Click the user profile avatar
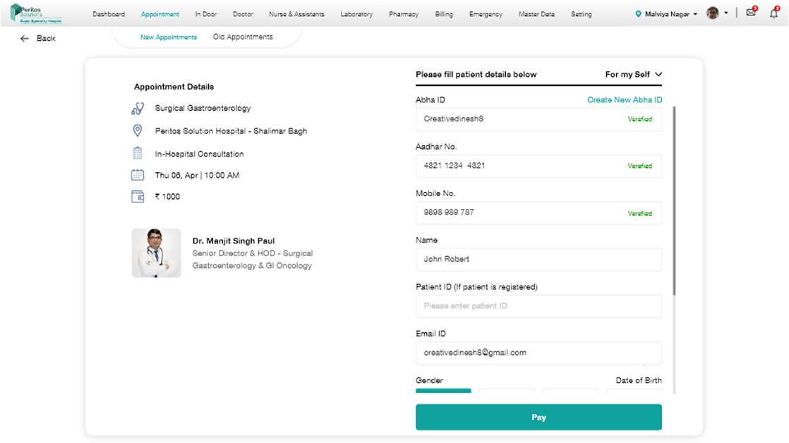 pos(713,13)
